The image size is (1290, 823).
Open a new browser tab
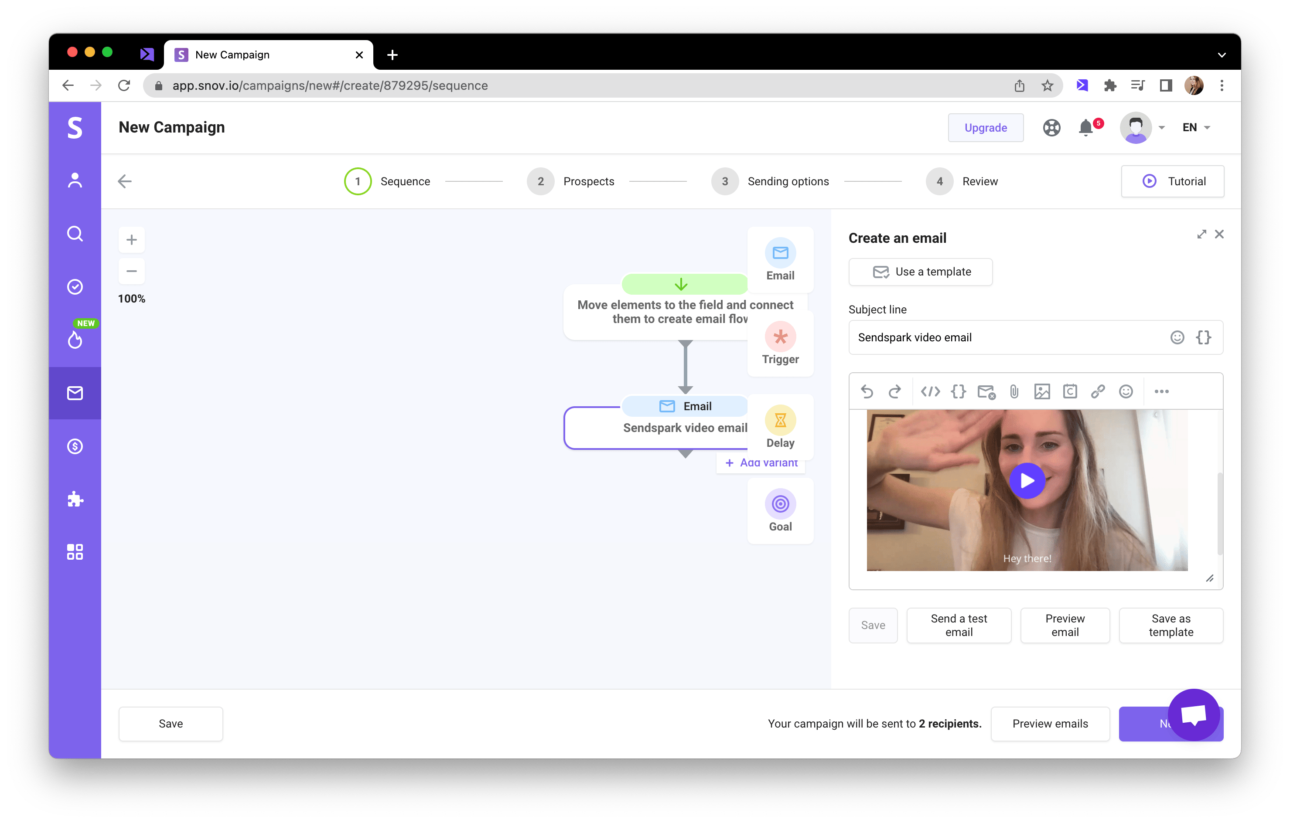click(x=392, y=54)
